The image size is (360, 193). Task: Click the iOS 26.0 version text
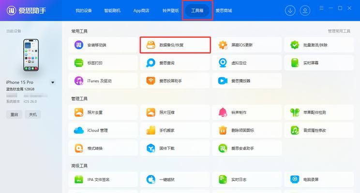coord(30,101)
